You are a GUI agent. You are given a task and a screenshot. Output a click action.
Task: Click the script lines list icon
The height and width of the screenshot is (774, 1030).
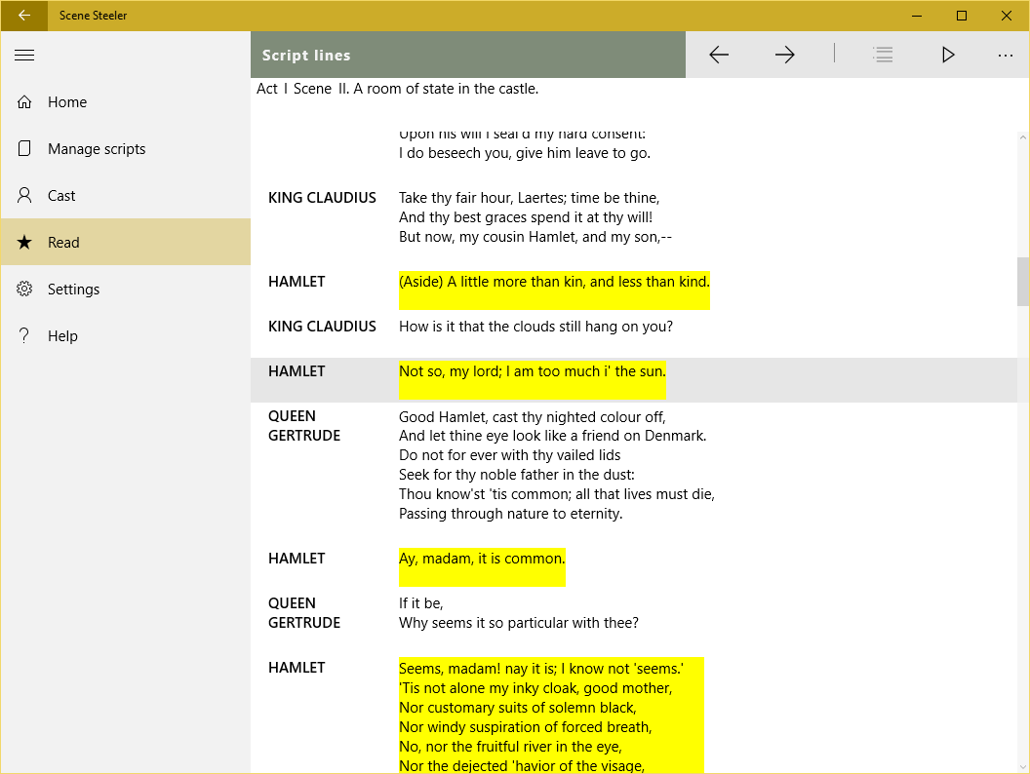coord(882,55)
